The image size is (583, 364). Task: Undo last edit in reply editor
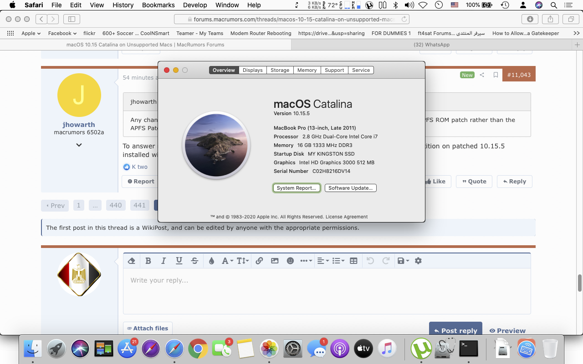coord(370,261)
